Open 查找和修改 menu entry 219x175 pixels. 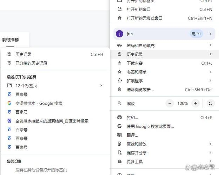click(x=165, y=144)
